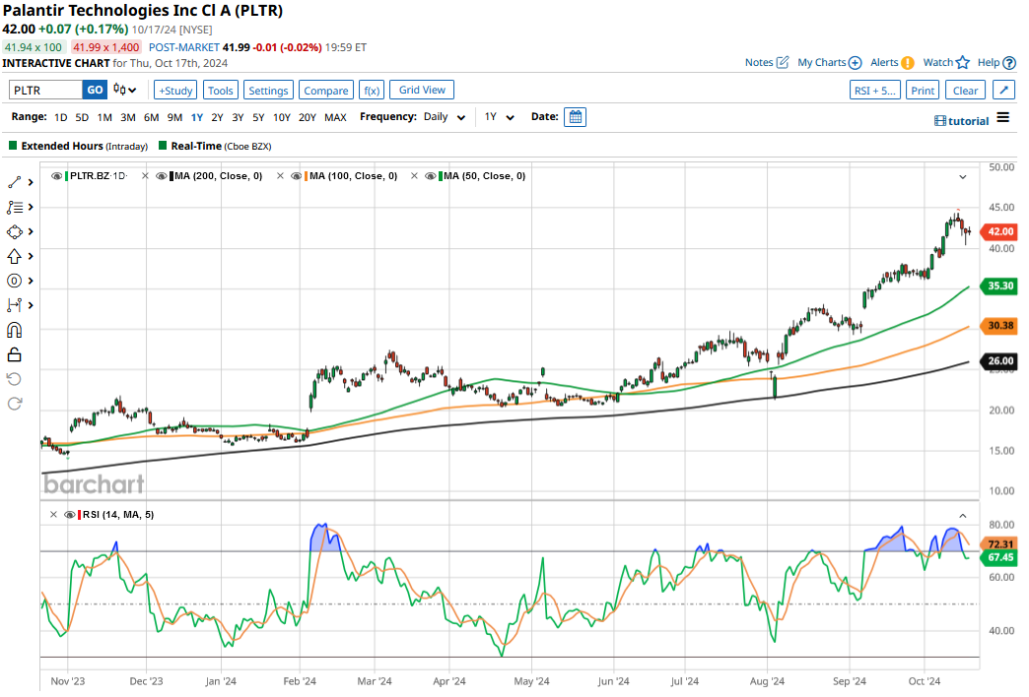Open chart Settings button
Screen dimensions: 1029x697
click(268, 91)
